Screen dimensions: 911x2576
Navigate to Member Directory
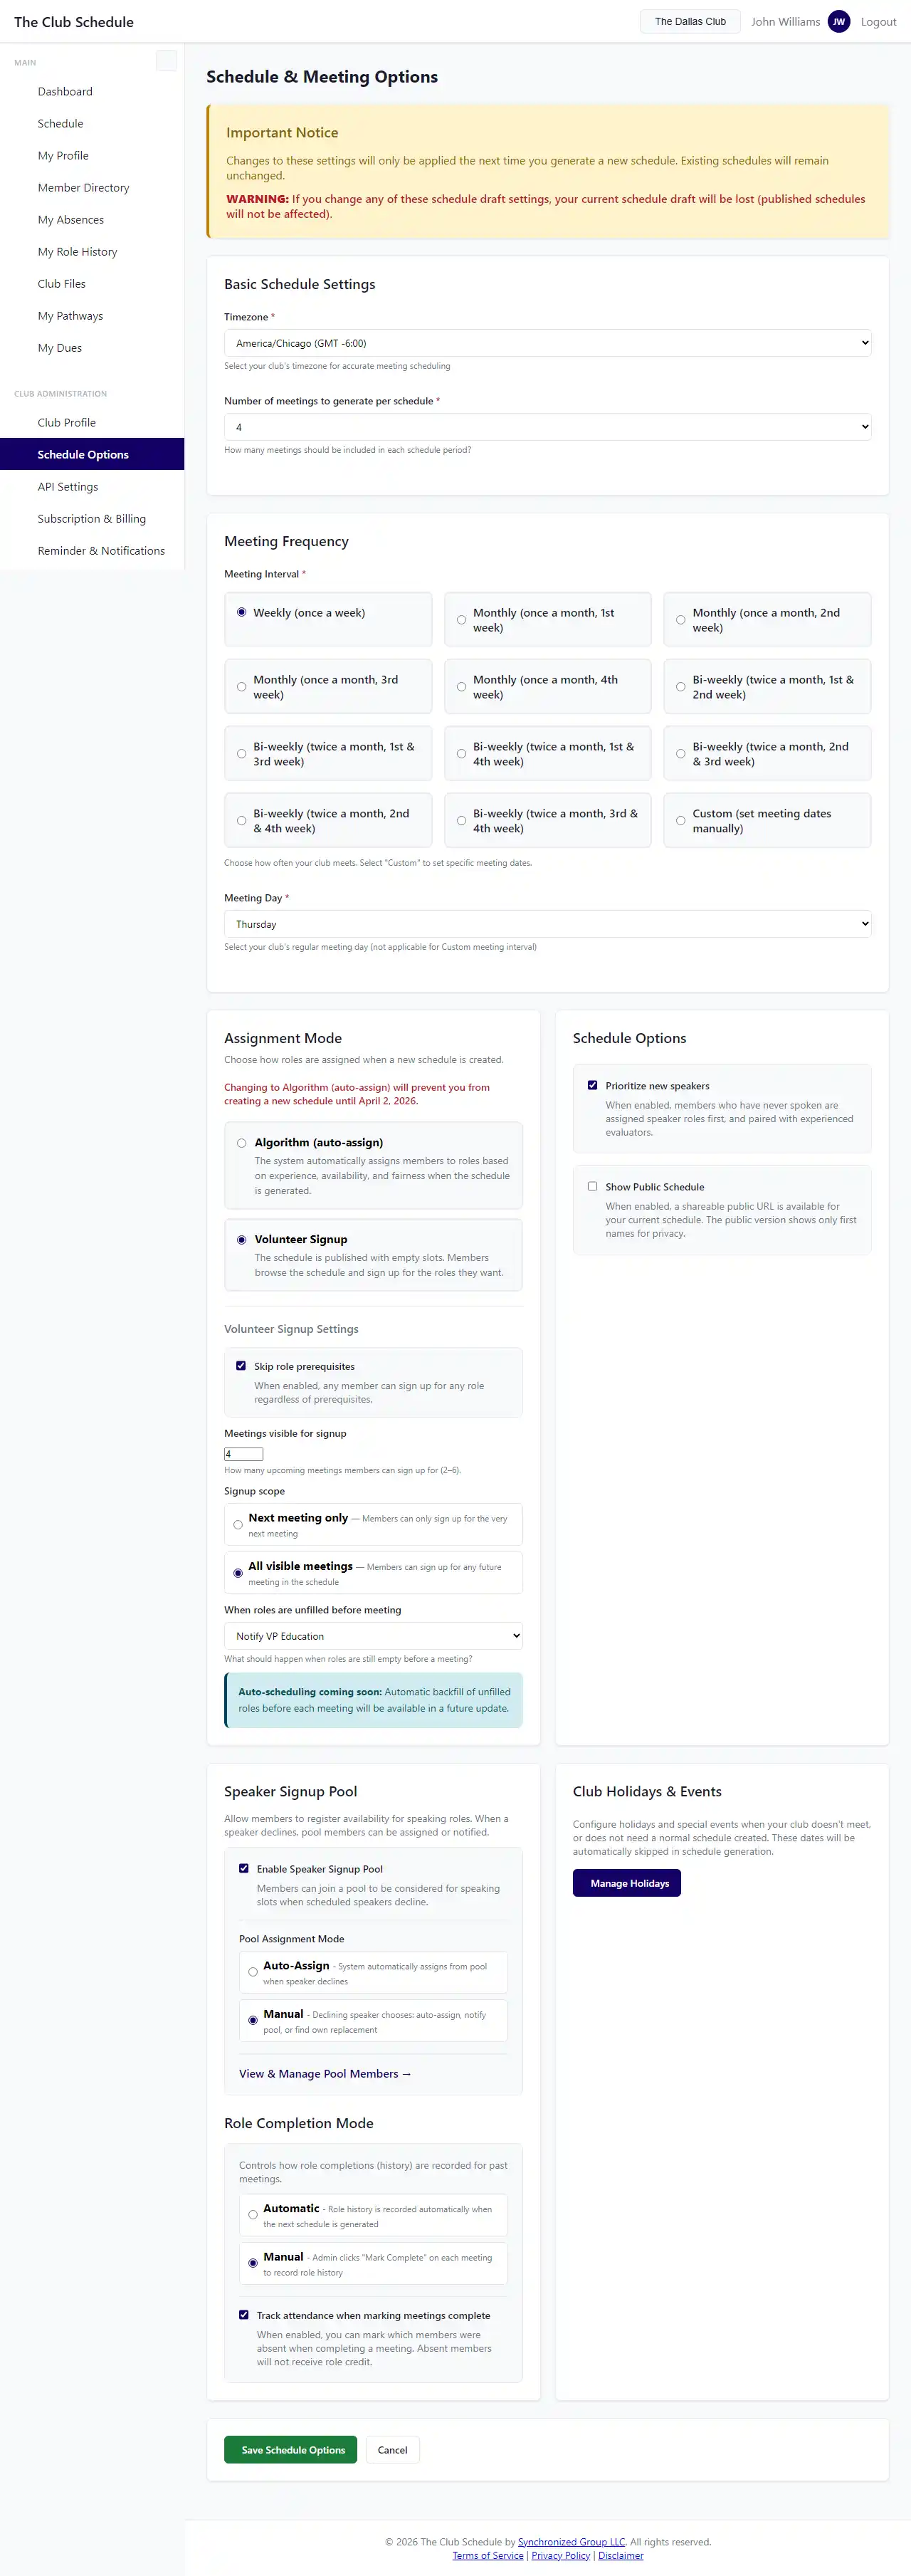(84, 188)
